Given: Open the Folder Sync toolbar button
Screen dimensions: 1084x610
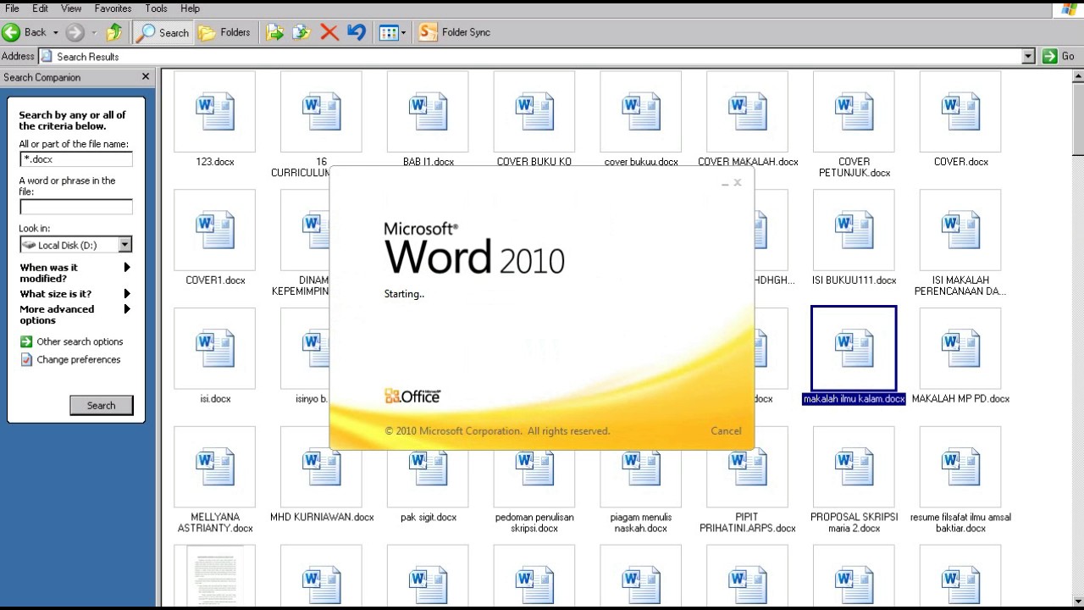Looking at the screenshot, I should click(455, 32).
